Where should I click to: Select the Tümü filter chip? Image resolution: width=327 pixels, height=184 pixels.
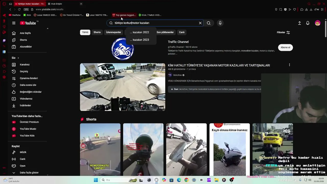tap(85, 32)
